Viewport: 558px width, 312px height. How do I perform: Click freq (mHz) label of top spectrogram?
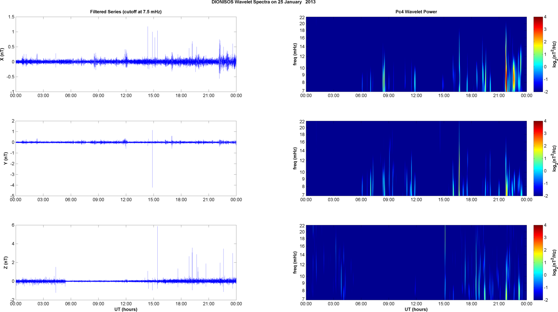pos(295,54)
